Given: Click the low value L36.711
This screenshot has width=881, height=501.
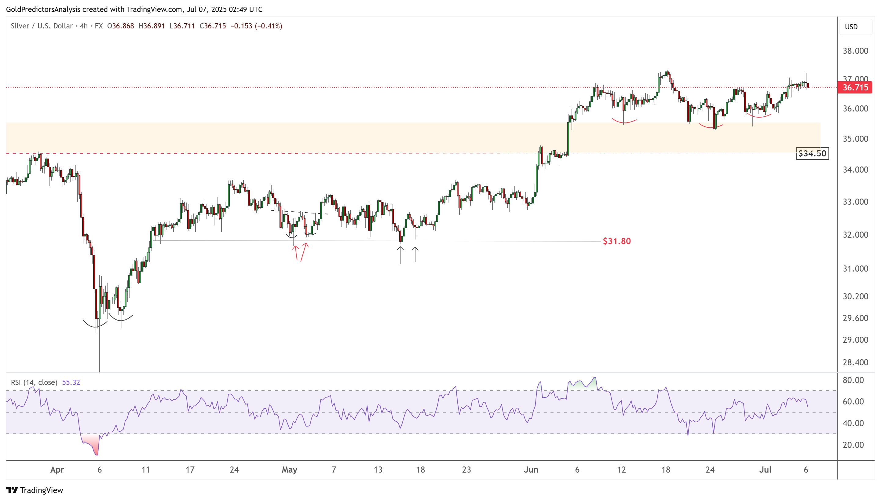Looking at the screenshot, I should tap(182, 26).
